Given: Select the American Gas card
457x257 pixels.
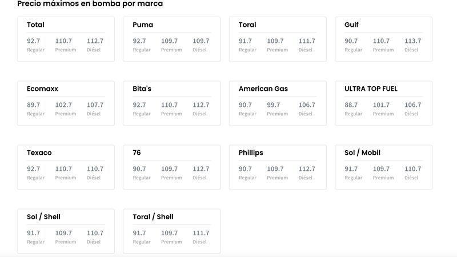Looking at the screenshot, I should click(278, 103).
